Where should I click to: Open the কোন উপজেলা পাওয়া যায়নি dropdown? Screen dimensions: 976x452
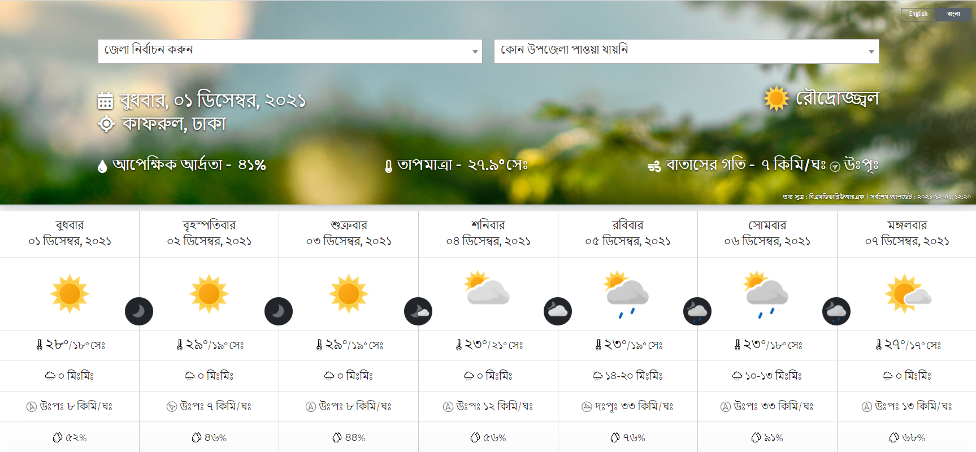686,51
